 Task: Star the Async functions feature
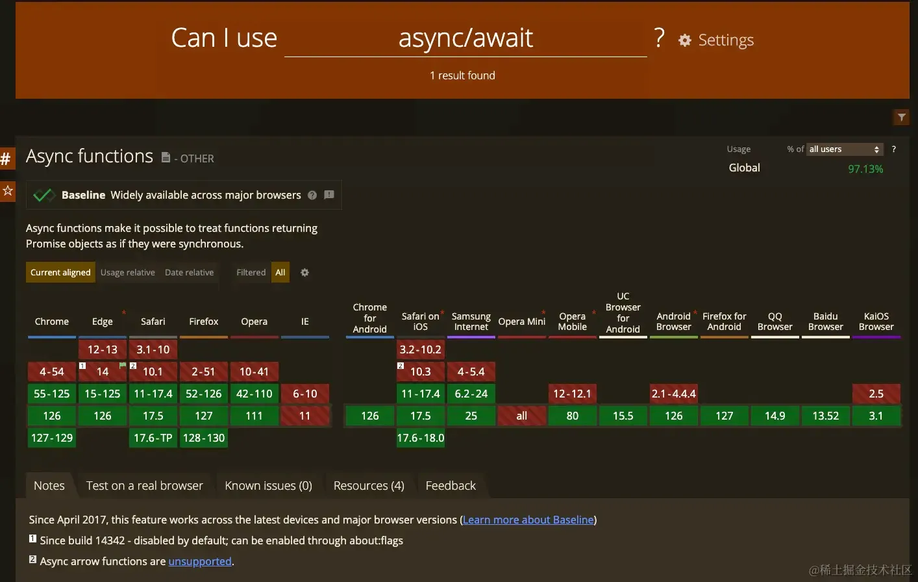point(7,191)
